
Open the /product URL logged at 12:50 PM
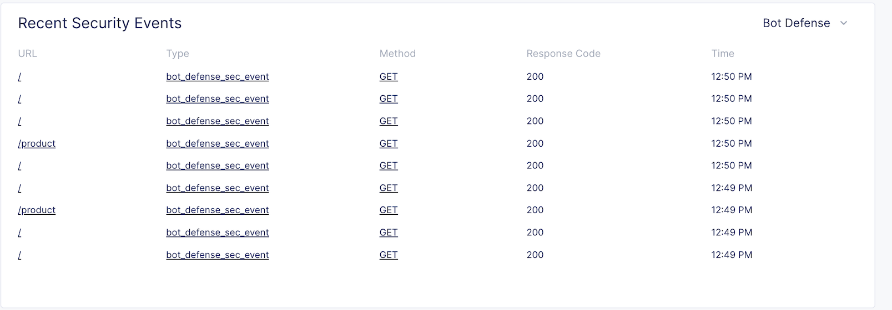[x=37, y=143]
